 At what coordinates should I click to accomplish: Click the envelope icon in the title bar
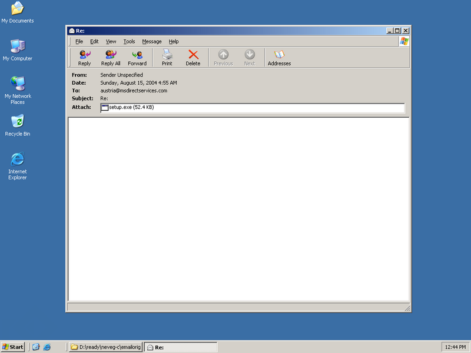(71, 31)
